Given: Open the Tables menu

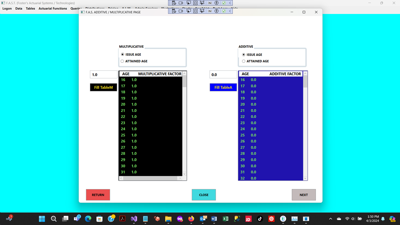Looking at the screenshot, I should point(30,9).
